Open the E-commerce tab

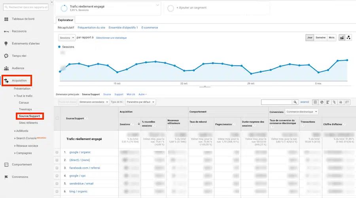tap(150, 28)
